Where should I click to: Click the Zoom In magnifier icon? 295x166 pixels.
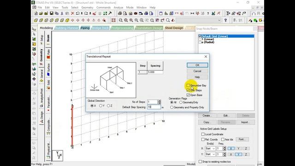[x=131, y=20]
